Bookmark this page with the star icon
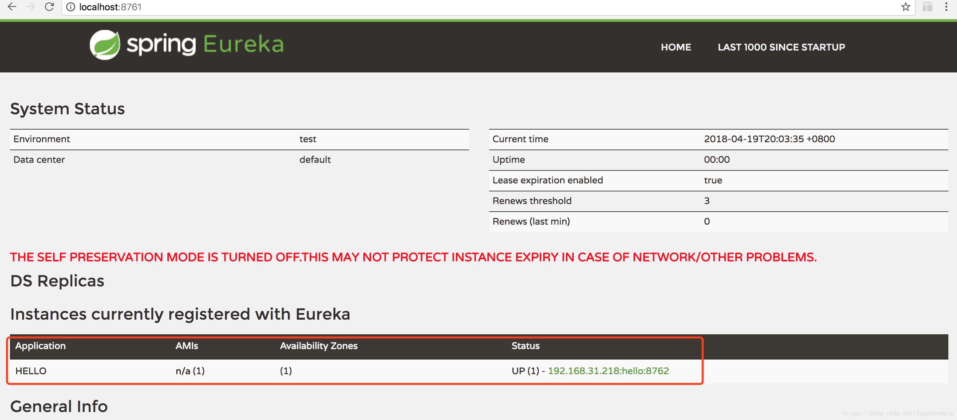 pyautogui.click(x=905, y=7)
